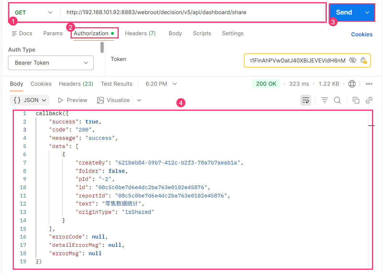Click the request URL field

(x=193, y=12)
